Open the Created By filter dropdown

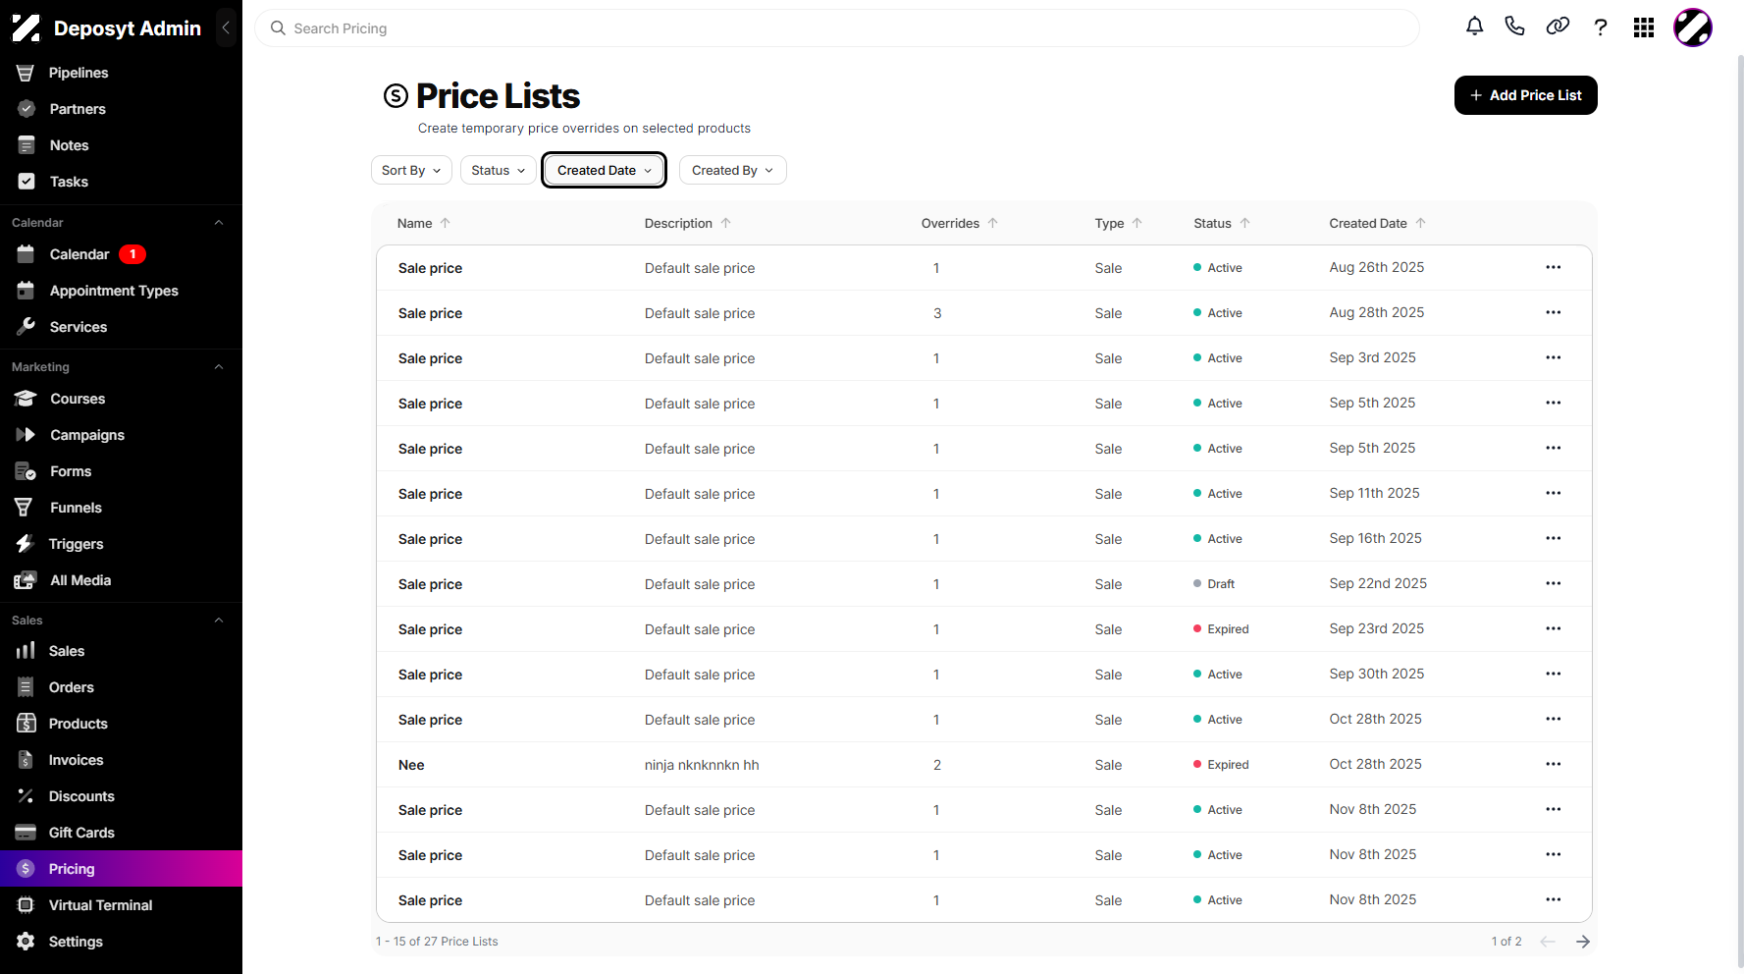[733, 170]
